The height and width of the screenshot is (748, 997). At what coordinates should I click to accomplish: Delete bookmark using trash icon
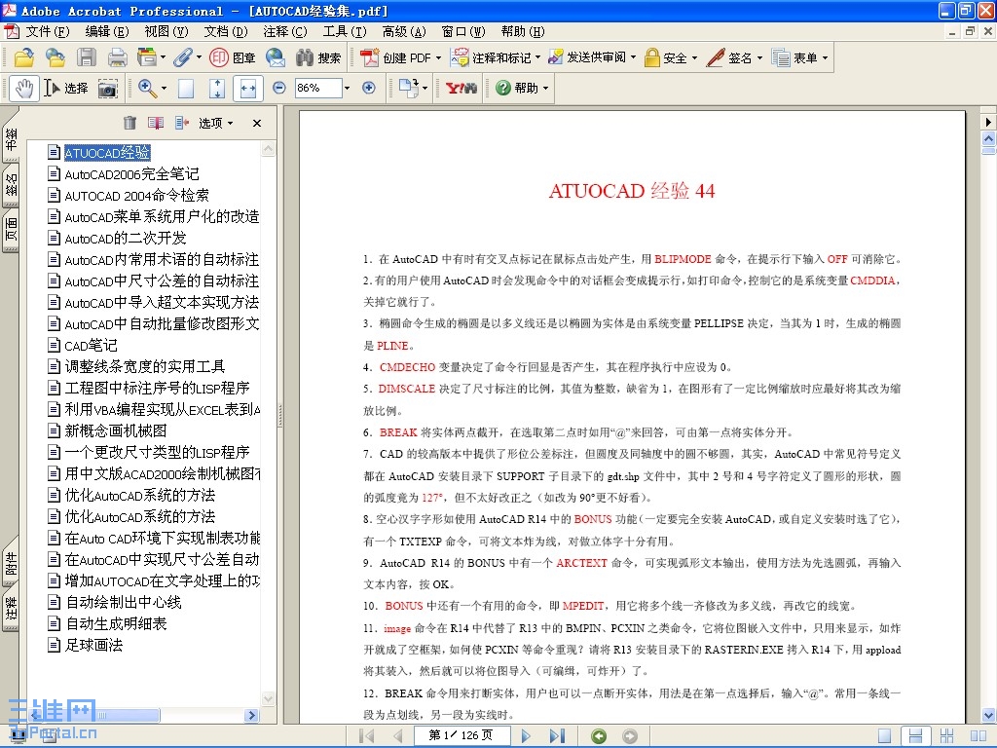[129, 123]
